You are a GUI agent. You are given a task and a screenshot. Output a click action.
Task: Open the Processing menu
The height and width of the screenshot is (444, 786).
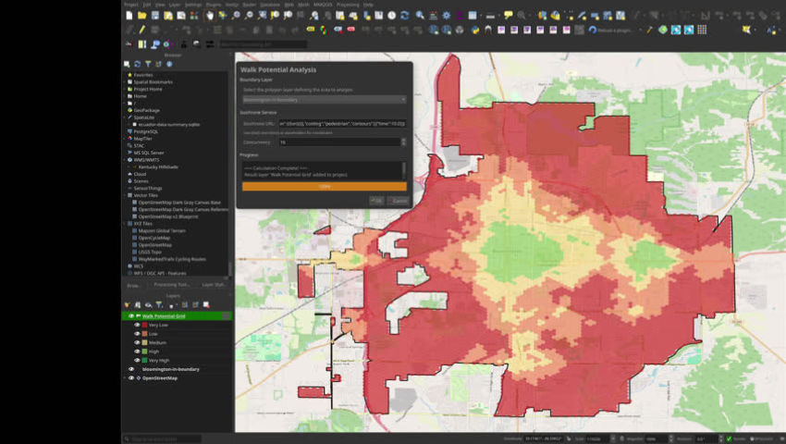tap(348, 5)
